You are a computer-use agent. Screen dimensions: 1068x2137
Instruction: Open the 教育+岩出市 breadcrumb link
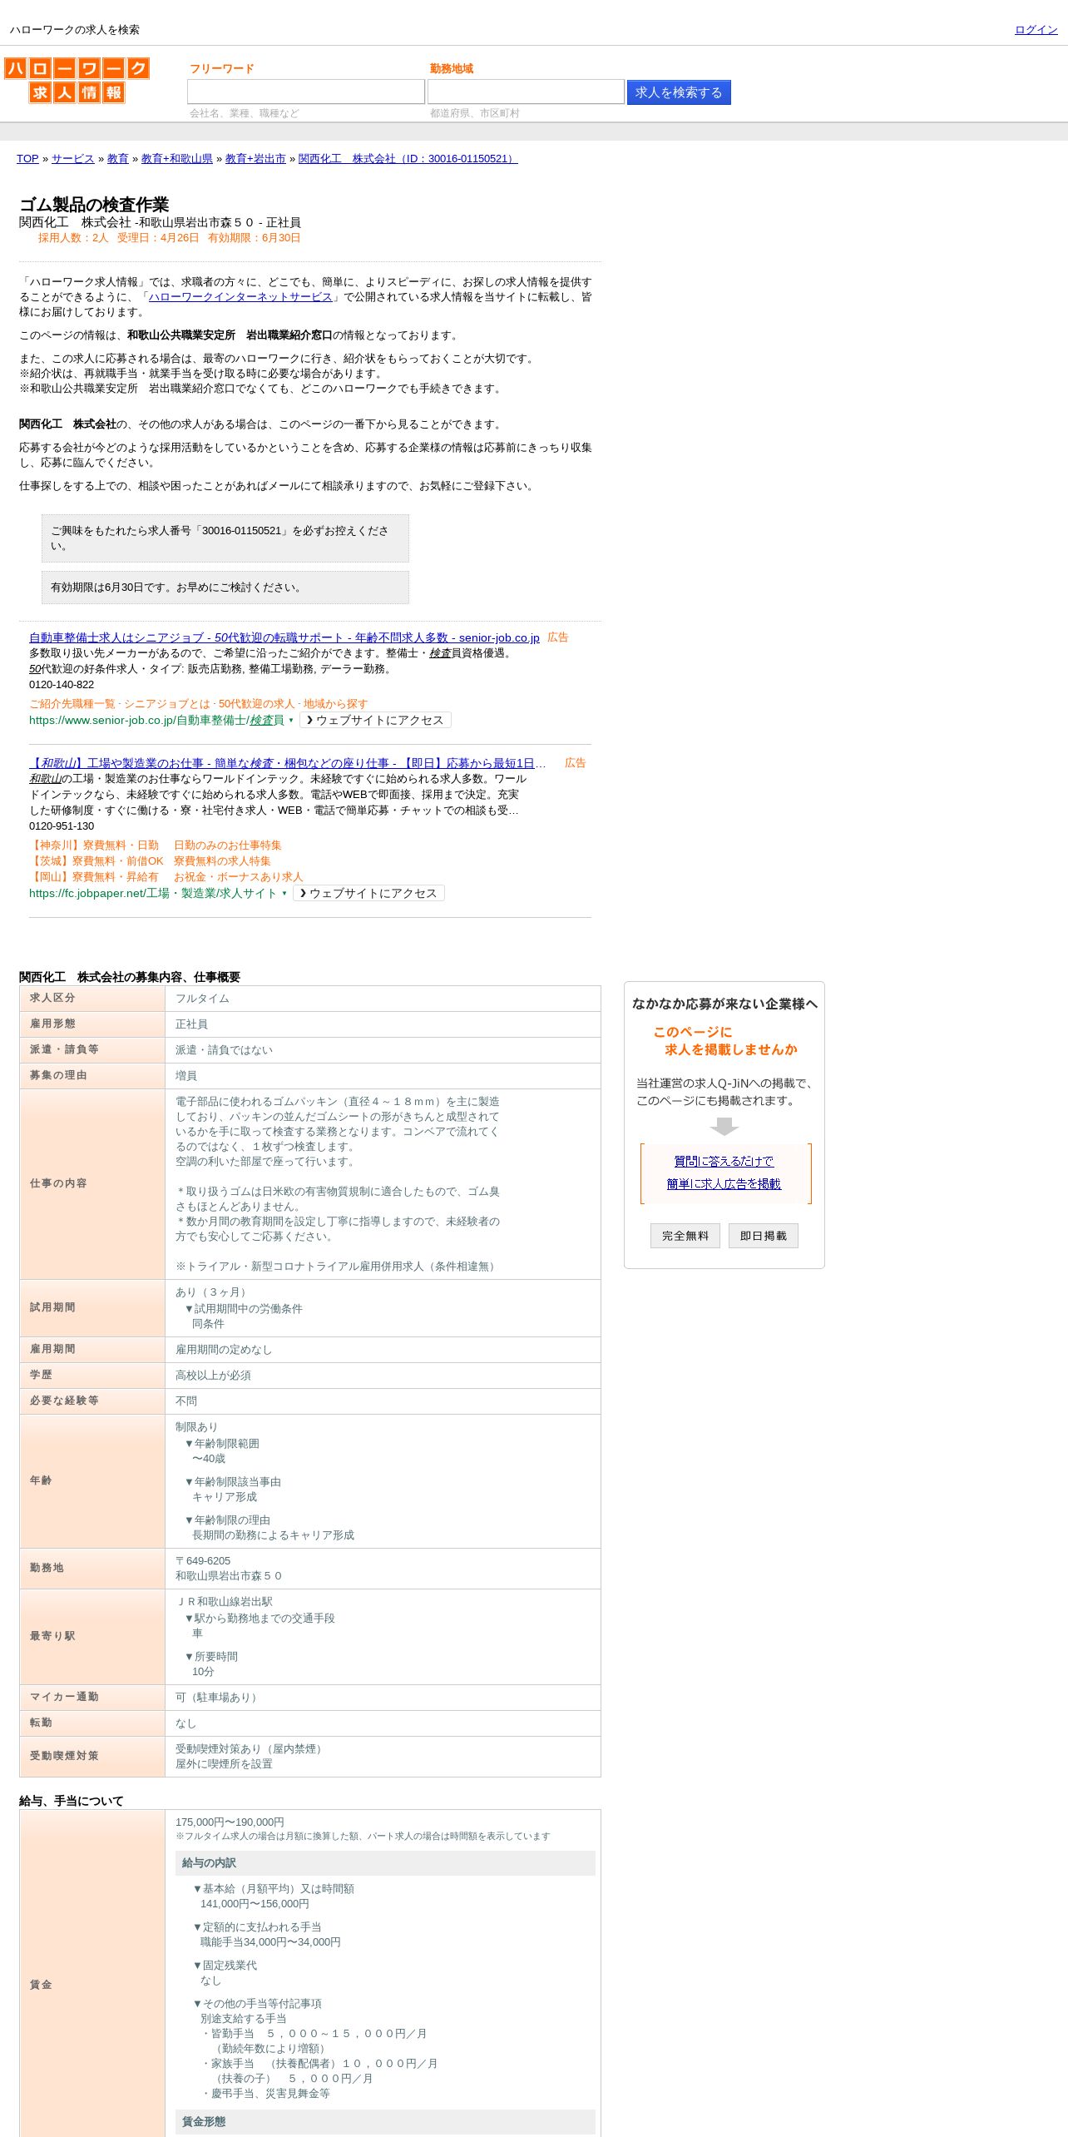[255, 159]
